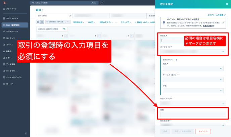Click the このフォームを編集 link
Screen dimensions: 231x137
point(216,15)
